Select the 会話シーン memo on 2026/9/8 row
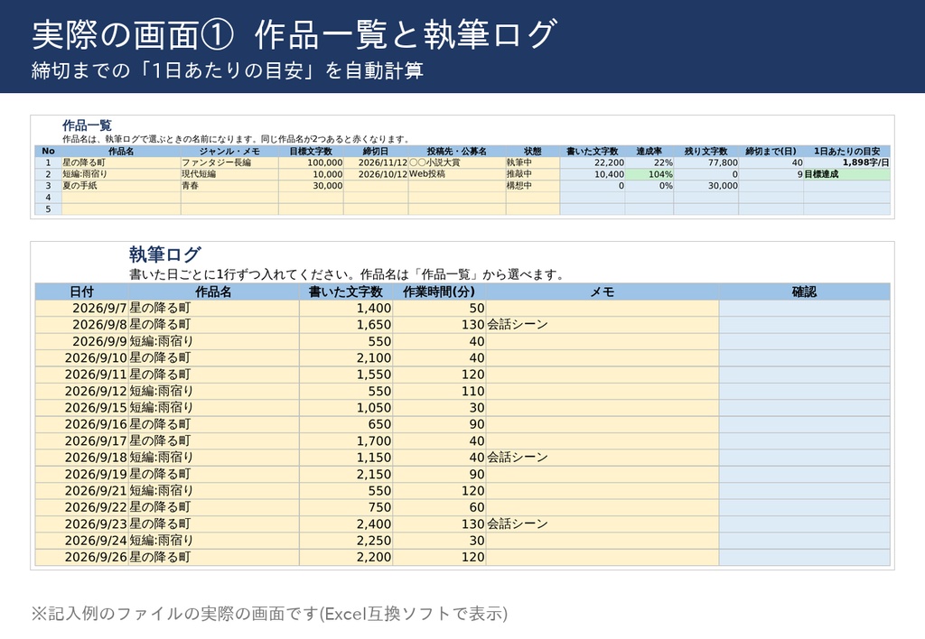This screenshot has height=639, width=925. pos(603,325)
